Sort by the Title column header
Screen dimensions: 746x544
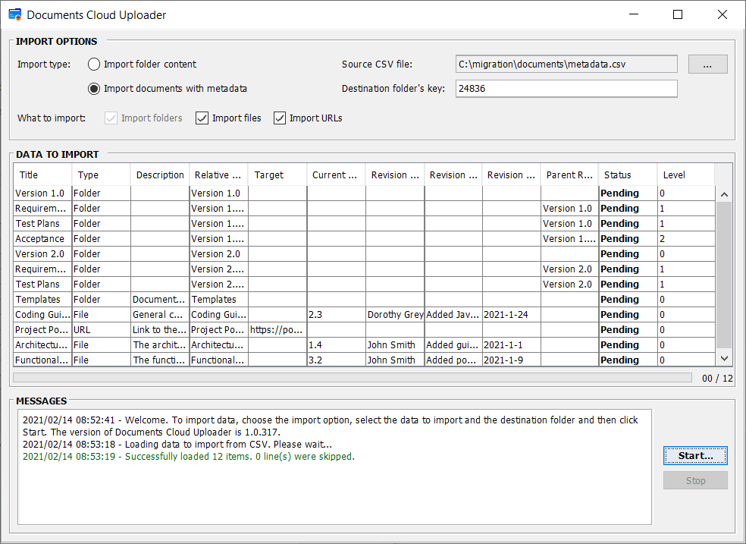pyautogui.click(x=42, y=175)
